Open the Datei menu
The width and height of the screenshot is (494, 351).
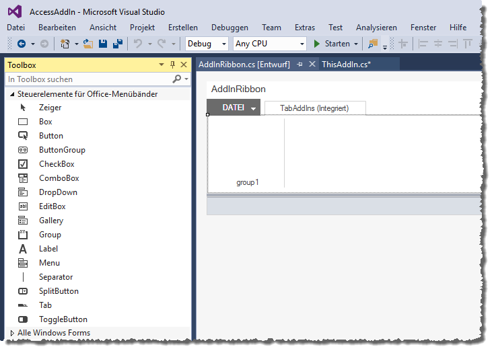[15, 28]
